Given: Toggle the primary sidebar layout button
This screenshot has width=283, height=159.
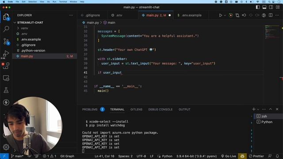Looking at the screenshot, I should (257, 7).
